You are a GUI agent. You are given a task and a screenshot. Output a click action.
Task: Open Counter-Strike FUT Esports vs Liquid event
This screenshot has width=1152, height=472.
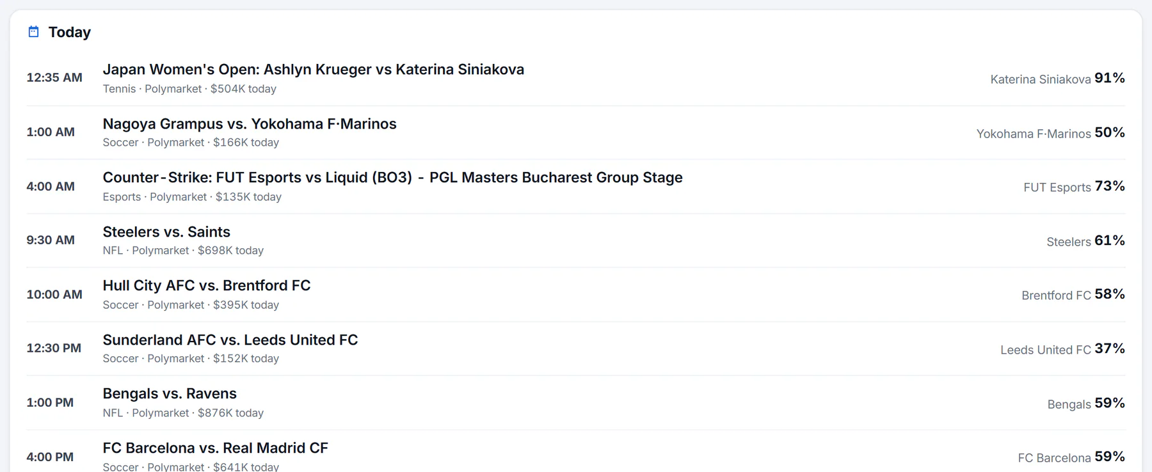click(x=393, y=177)
